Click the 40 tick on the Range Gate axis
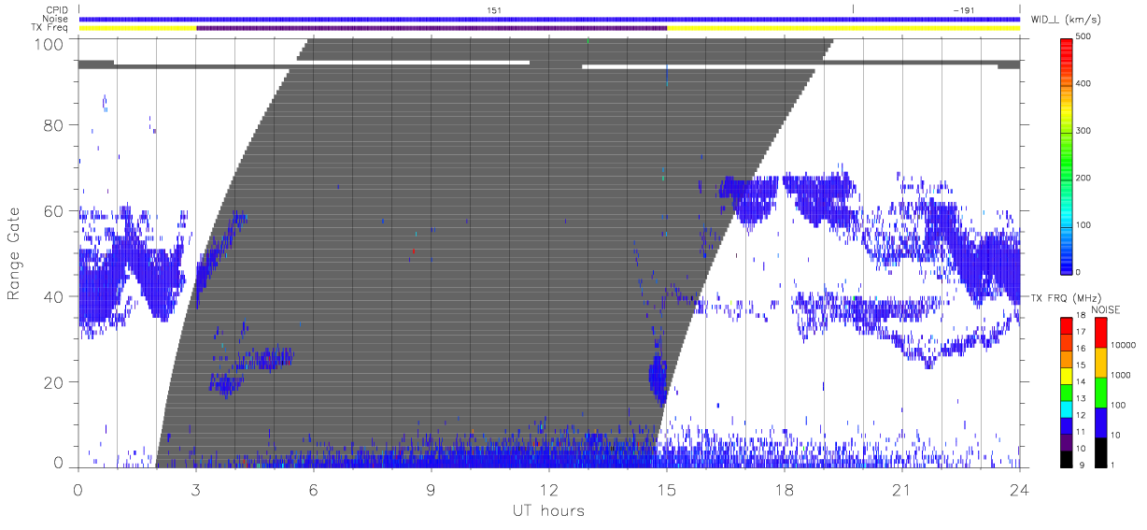 [55, 296]
